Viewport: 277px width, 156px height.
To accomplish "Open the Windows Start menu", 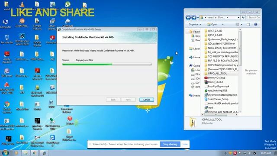I will (x=5, y=153).
